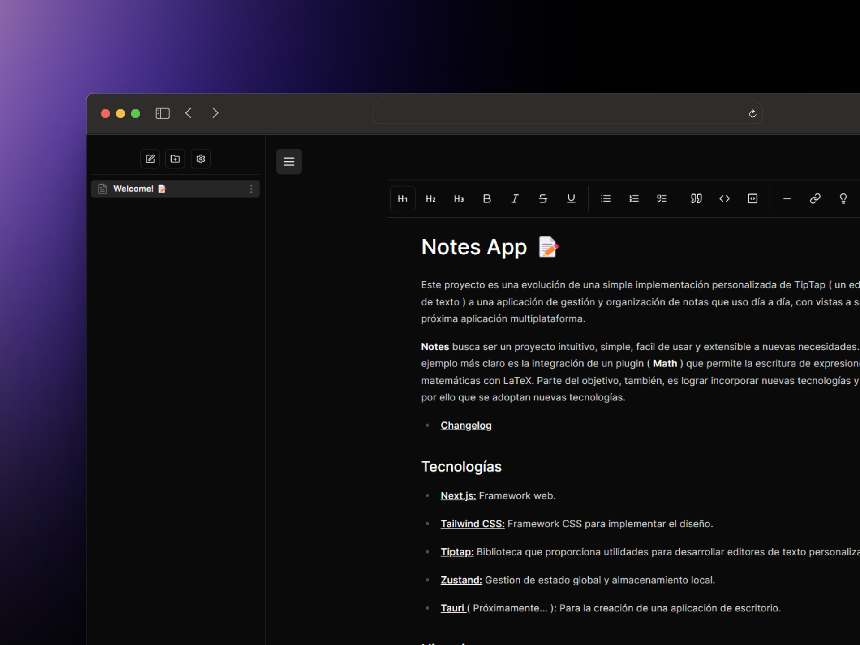This screenshot has height=645, width=860.
Task: Click the browser address bar
Action: tap(560, 114)
